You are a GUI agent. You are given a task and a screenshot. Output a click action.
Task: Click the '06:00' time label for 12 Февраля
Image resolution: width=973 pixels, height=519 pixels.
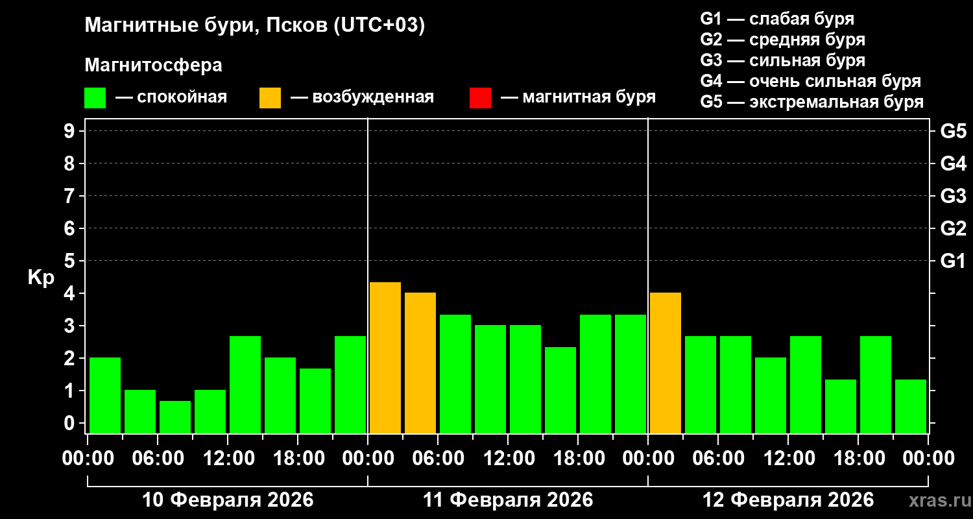[x=718, y=459]
